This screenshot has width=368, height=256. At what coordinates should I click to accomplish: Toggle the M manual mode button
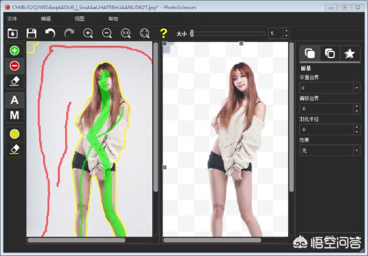tap(15, 115)
